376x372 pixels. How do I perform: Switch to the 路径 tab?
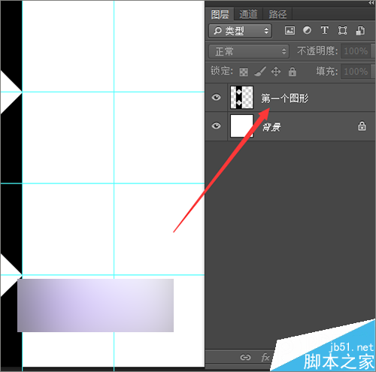click(x=277, y=14)
